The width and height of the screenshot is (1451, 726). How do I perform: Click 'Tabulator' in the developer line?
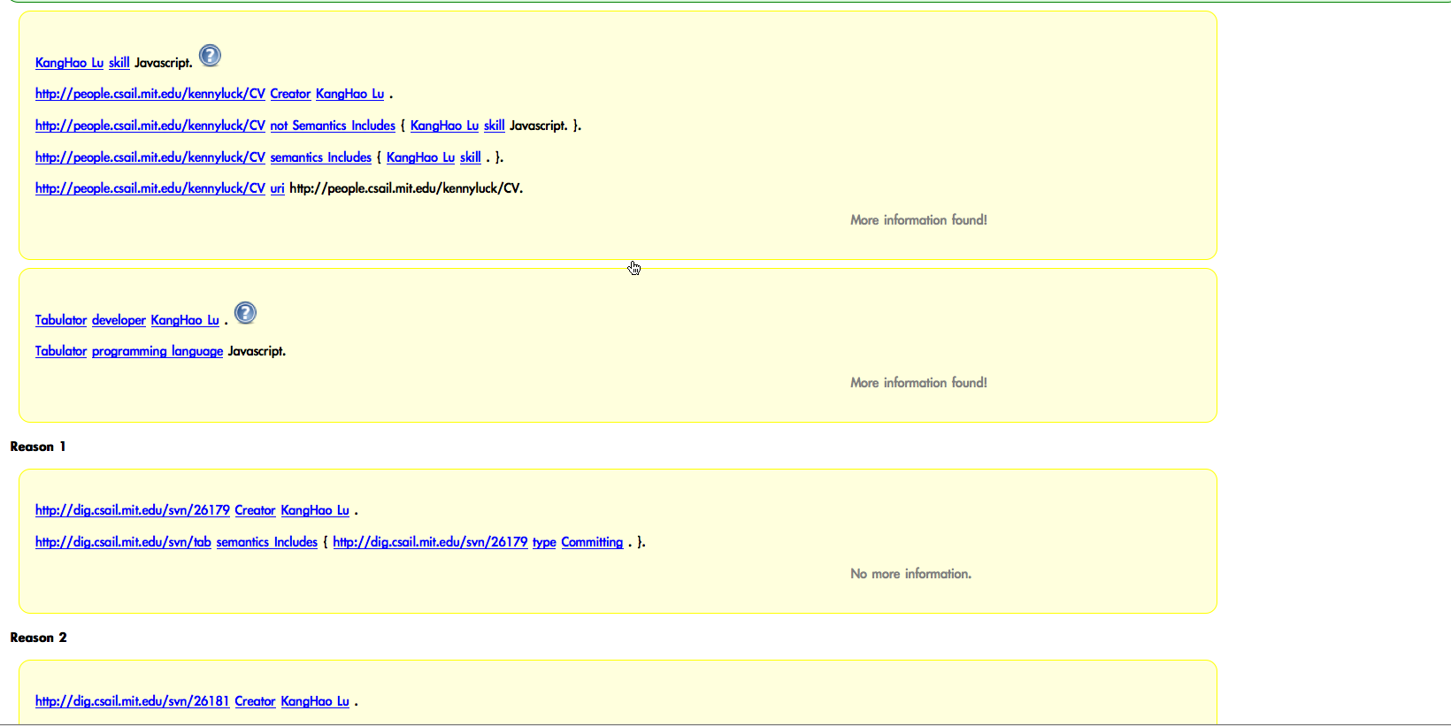coord(61,320)
